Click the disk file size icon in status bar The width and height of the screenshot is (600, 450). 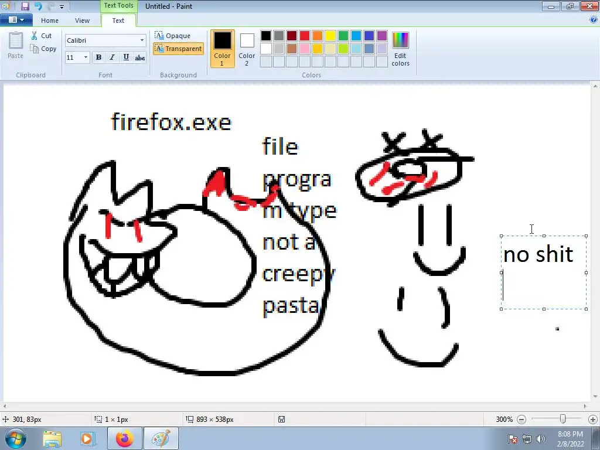[281, 420]
